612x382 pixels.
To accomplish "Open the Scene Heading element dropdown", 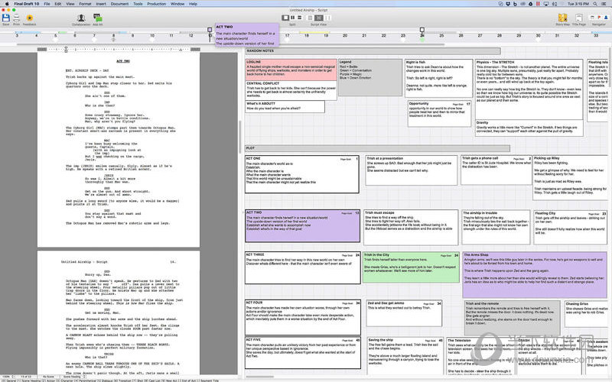I will (x=73, y=377).
